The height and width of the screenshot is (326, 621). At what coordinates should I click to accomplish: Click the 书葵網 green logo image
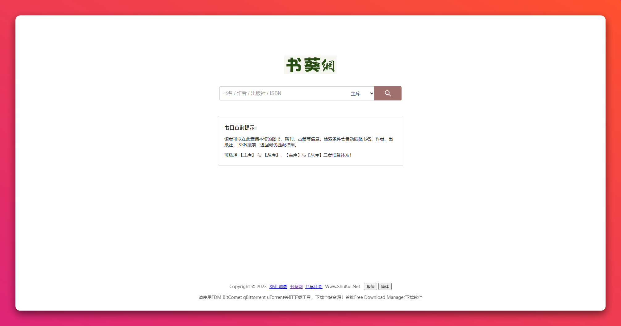(310, 65)
